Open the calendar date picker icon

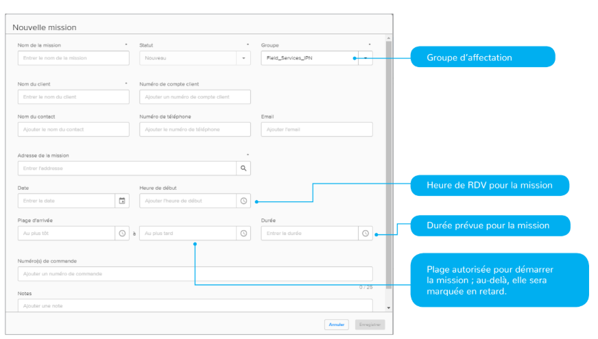pos(122,201)
